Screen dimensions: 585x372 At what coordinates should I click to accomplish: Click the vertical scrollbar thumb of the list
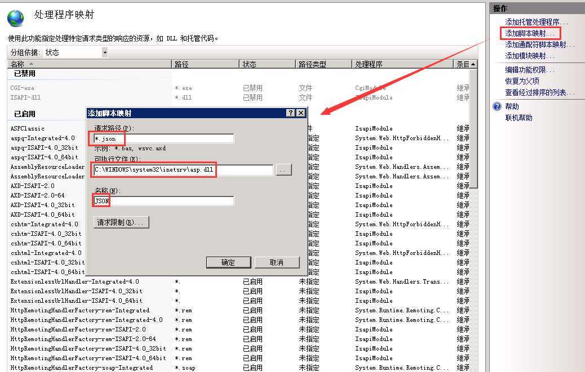point(473,128)
